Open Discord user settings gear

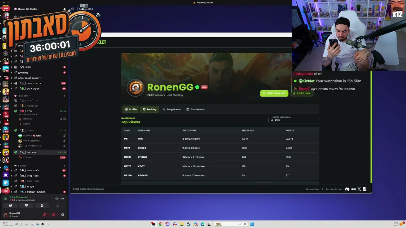click(62, 215)
